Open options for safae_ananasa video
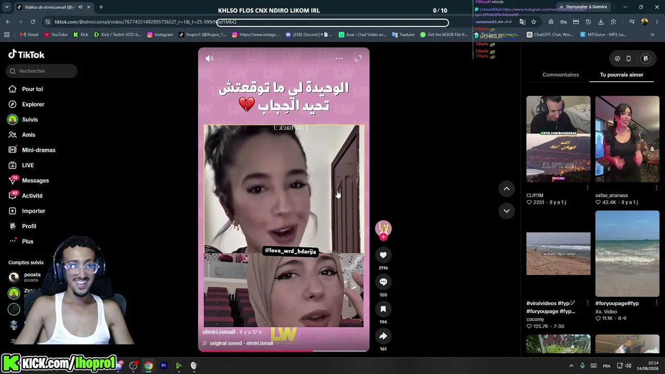665x374 pixels. pyautogui.click(x=656, y=188)
